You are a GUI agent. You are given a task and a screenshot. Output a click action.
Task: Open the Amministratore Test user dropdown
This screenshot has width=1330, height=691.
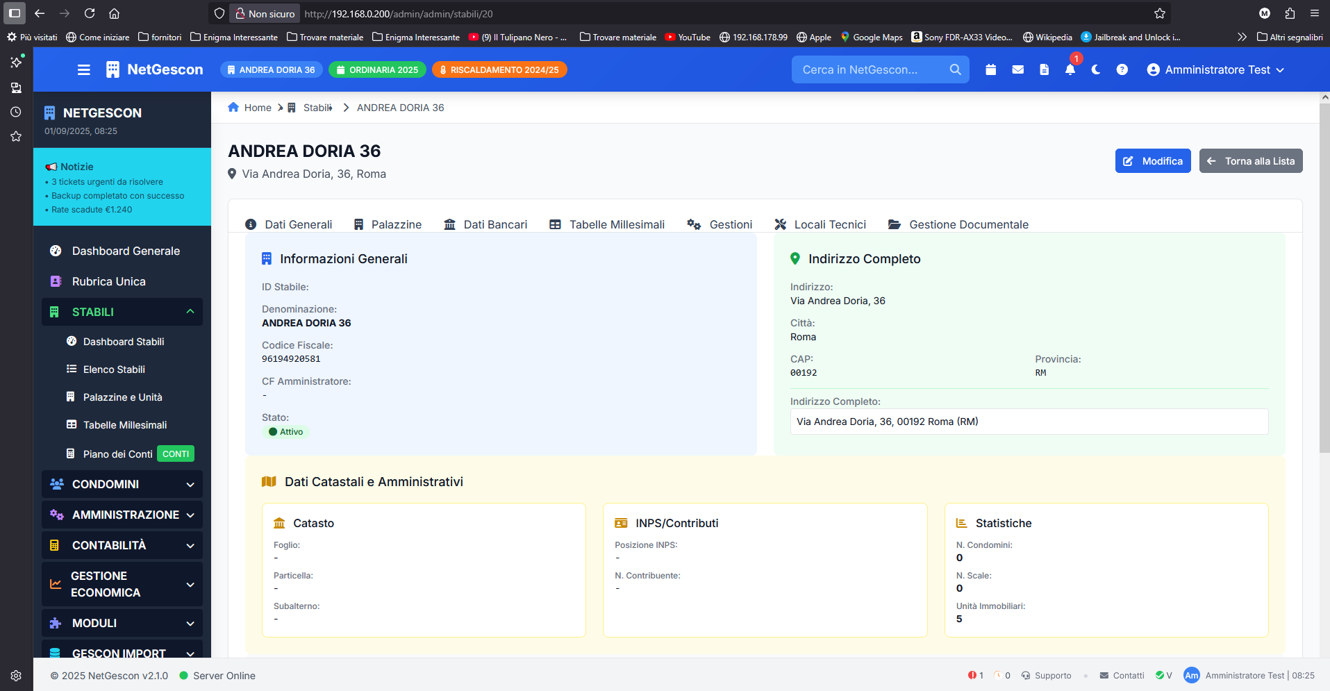1215,69
